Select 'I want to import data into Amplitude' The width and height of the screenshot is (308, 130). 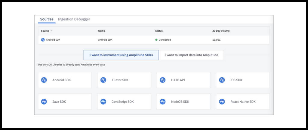pos(191,55)
